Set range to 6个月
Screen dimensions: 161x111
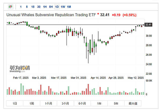(82, 103)
